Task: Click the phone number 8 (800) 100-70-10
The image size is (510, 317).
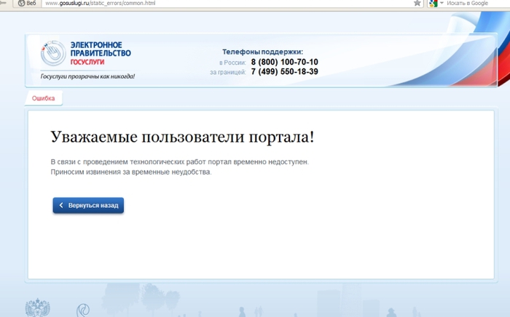Action: 284,62
